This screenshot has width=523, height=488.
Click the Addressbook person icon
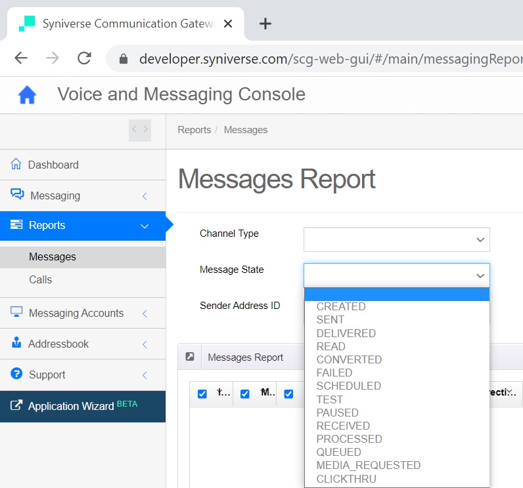[x=16, y=342]
